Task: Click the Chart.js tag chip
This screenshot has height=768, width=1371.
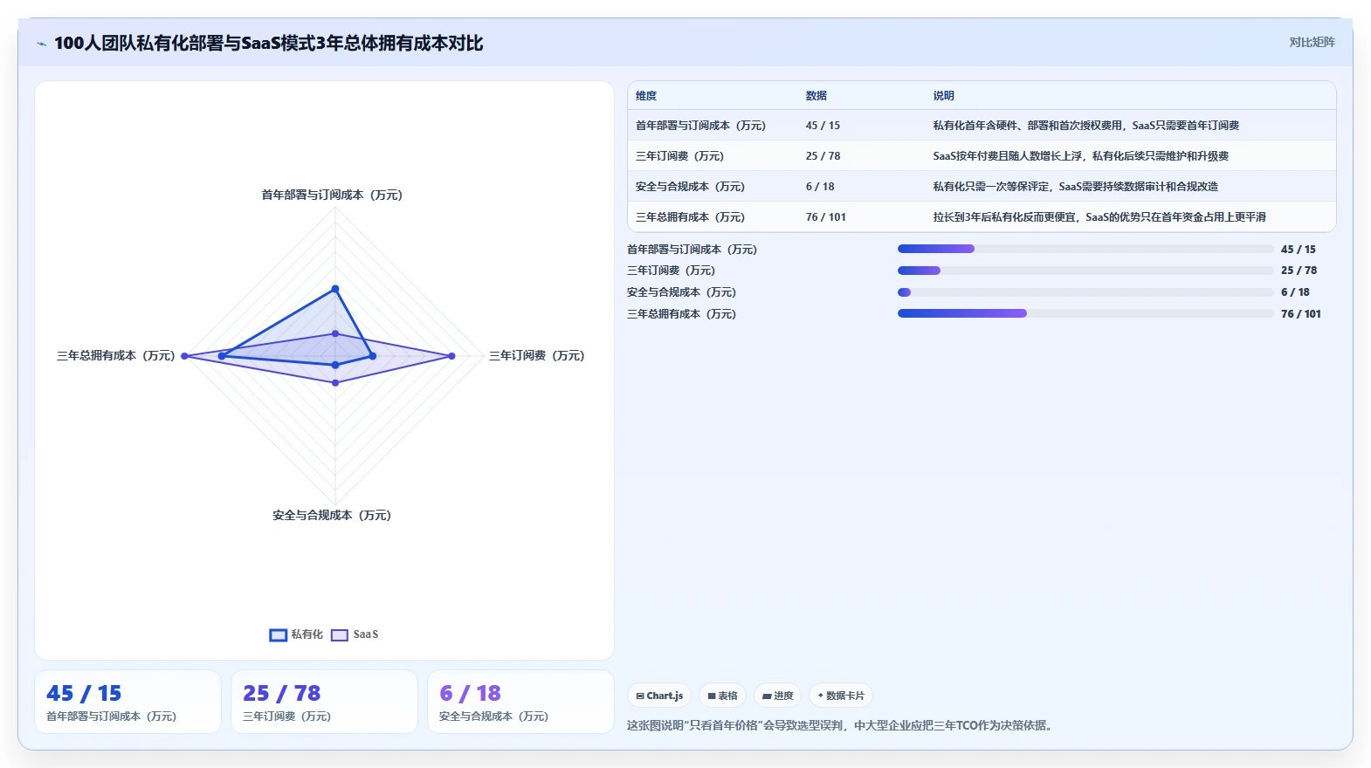Action: pos(659,696)
